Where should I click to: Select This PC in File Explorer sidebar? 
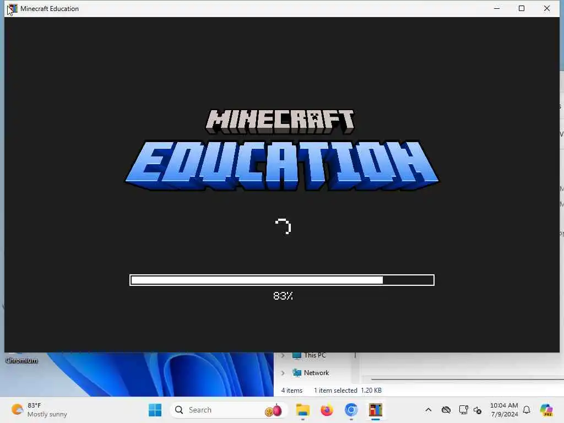pos(310,355)
